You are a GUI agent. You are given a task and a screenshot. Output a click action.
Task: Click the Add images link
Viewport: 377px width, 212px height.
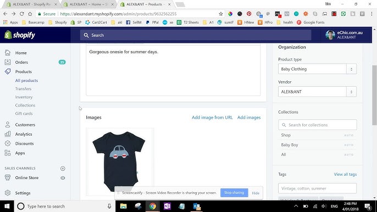click(249, 118)
